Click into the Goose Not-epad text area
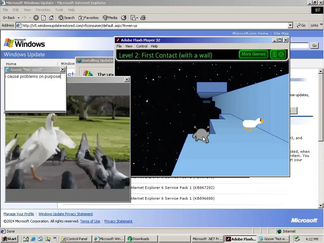 (x=35, y=92)
